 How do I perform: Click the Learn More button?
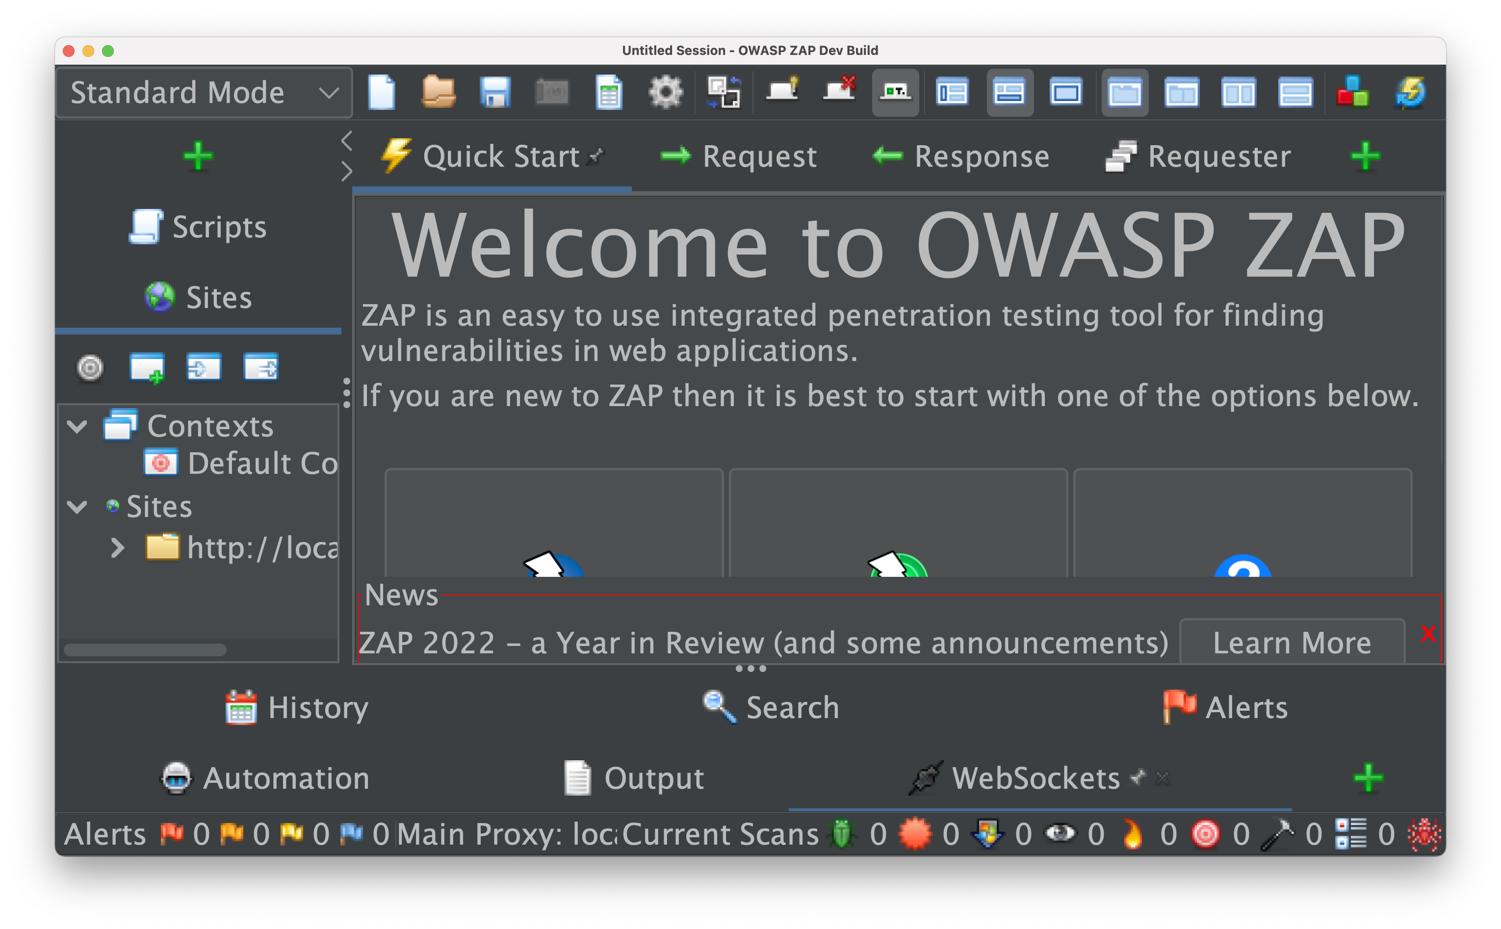pyautogui.click(x=1292, y=642)
